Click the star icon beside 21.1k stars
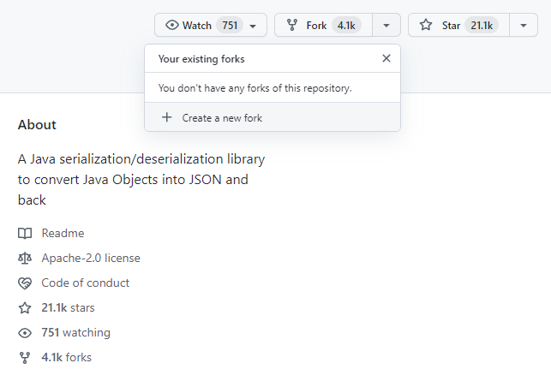The width and height of the screenshot is (551, 381). (x=25, y=308)
